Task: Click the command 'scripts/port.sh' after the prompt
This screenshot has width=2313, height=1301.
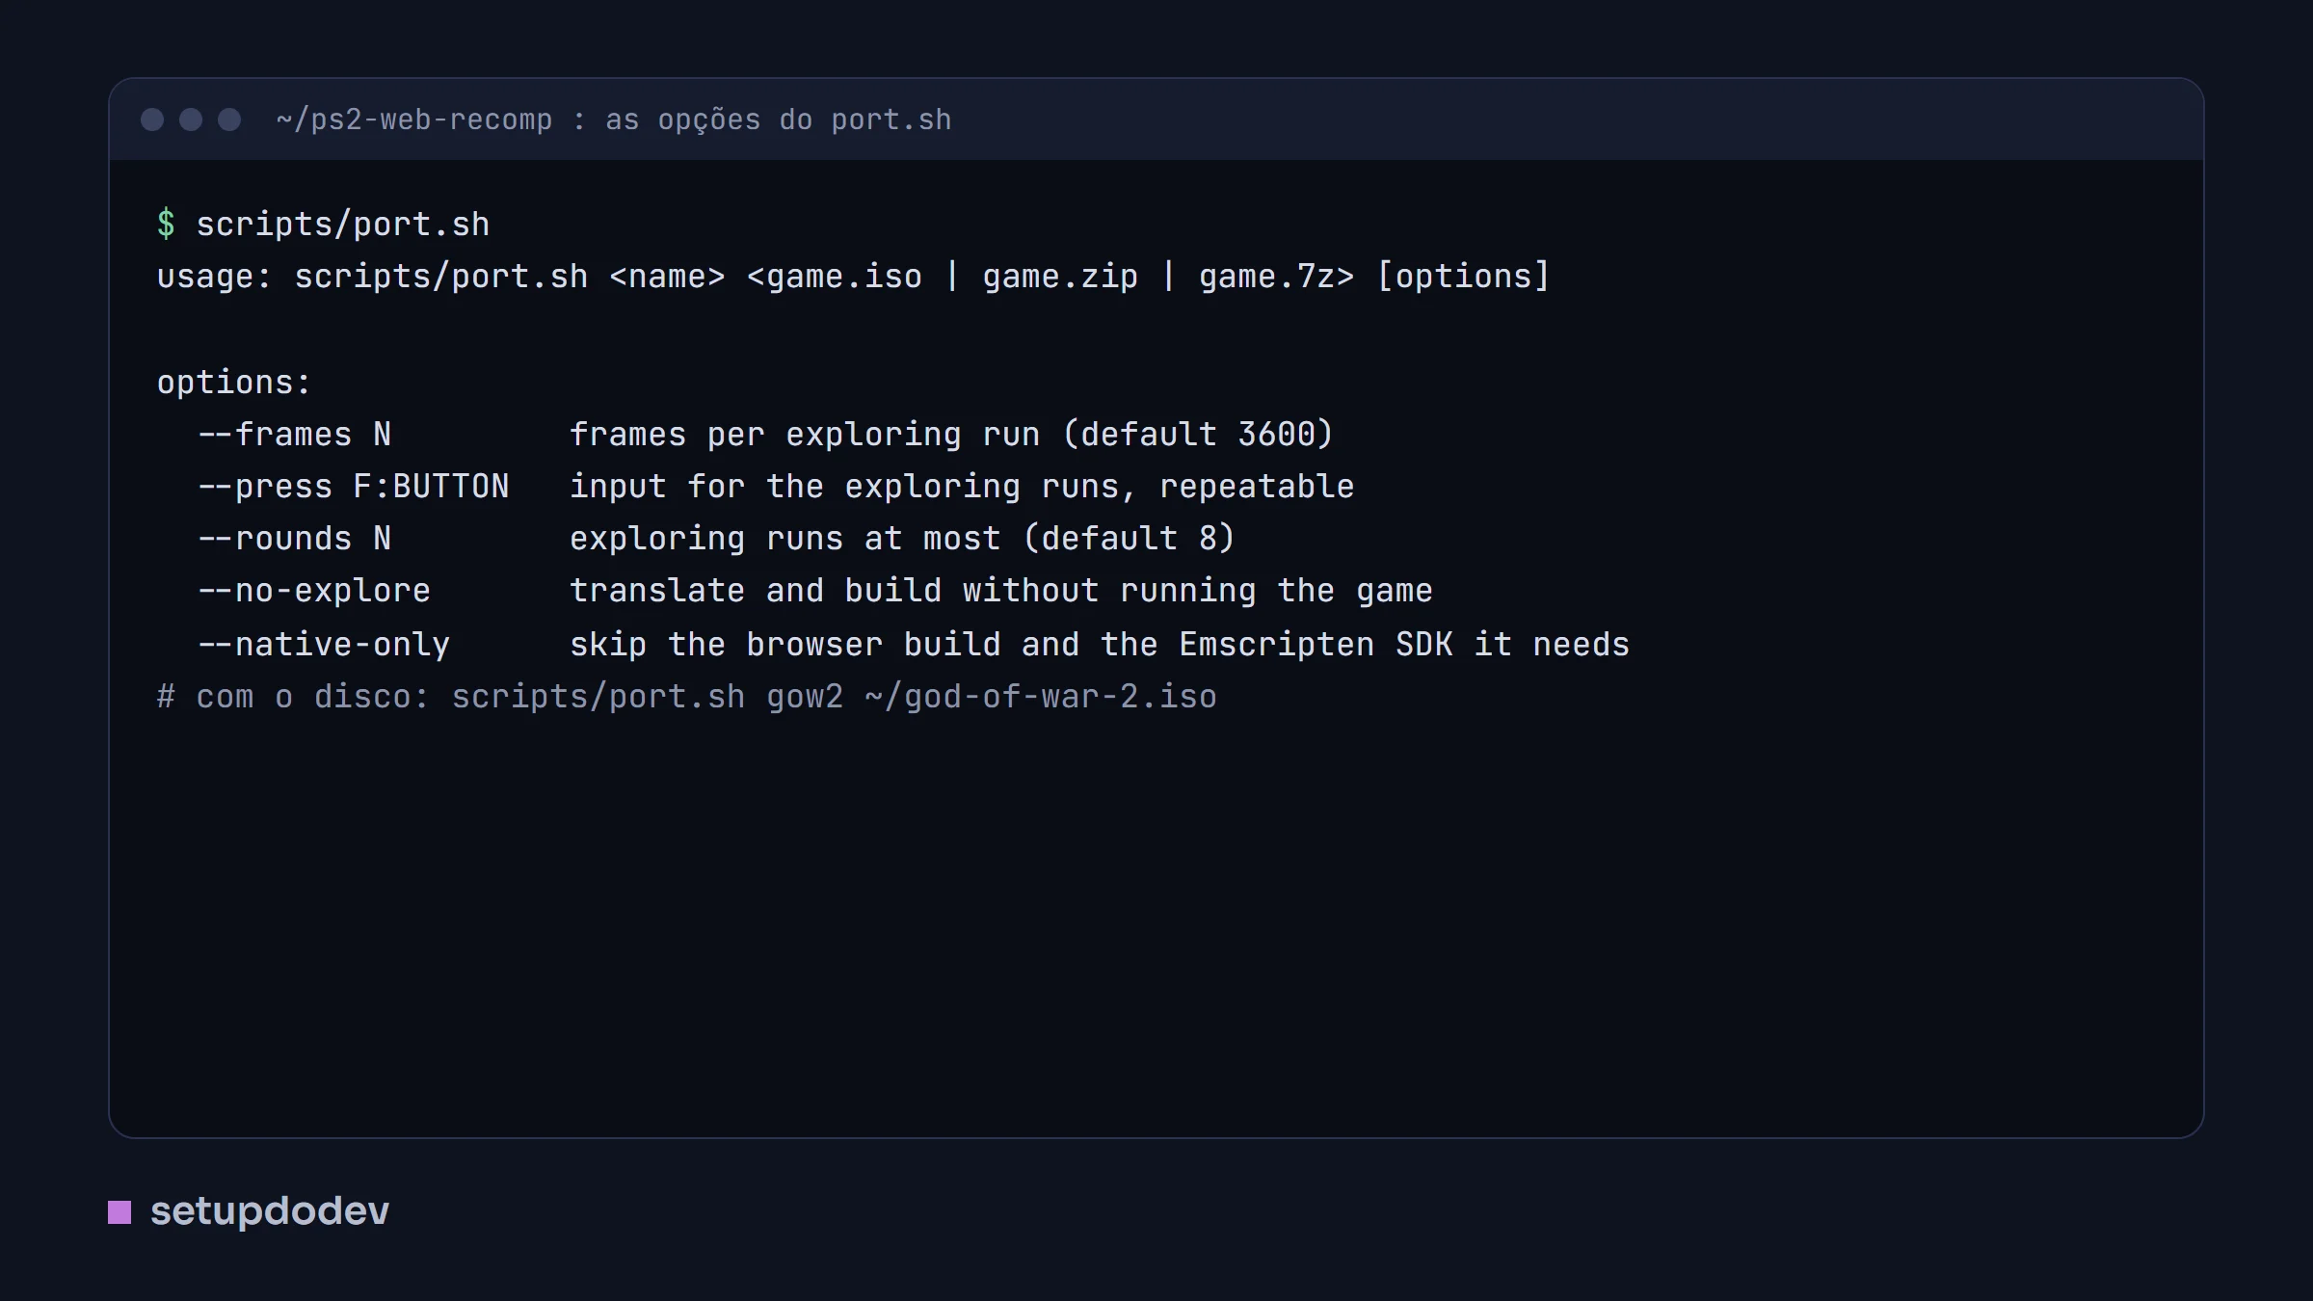Action: coord(343,224)
